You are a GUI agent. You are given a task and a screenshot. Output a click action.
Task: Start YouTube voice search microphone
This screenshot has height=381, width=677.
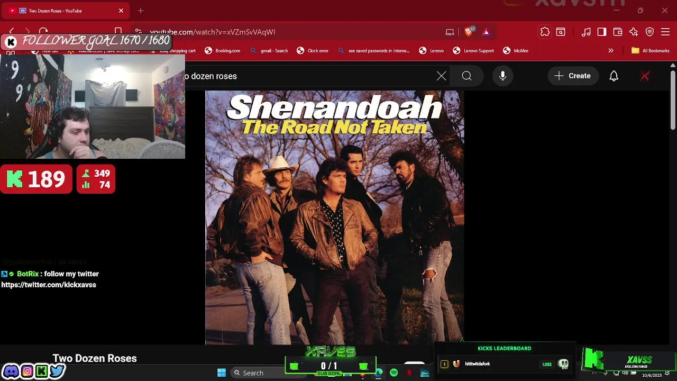[x=503, y=76]
